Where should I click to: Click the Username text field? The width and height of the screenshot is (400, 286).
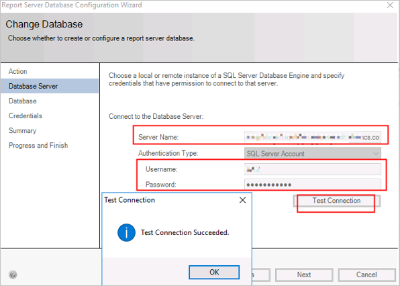[x=313, y=169]
